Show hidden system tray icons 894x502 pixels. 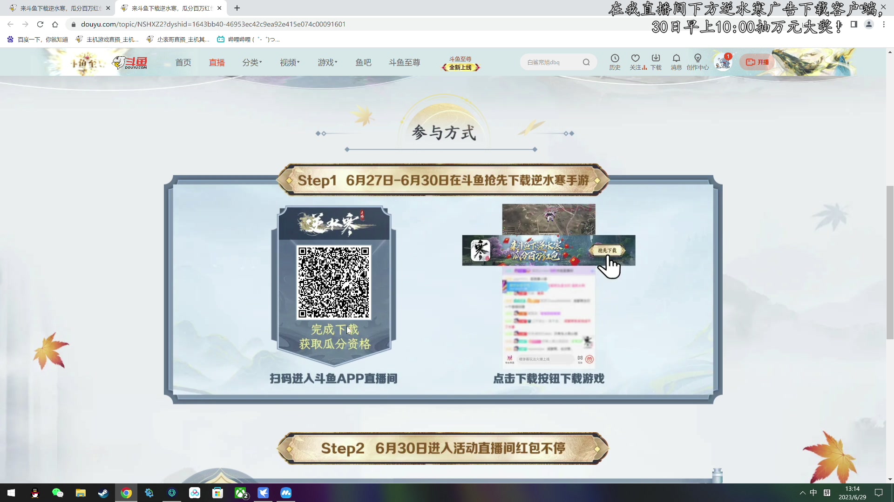[x=802, y=493]
